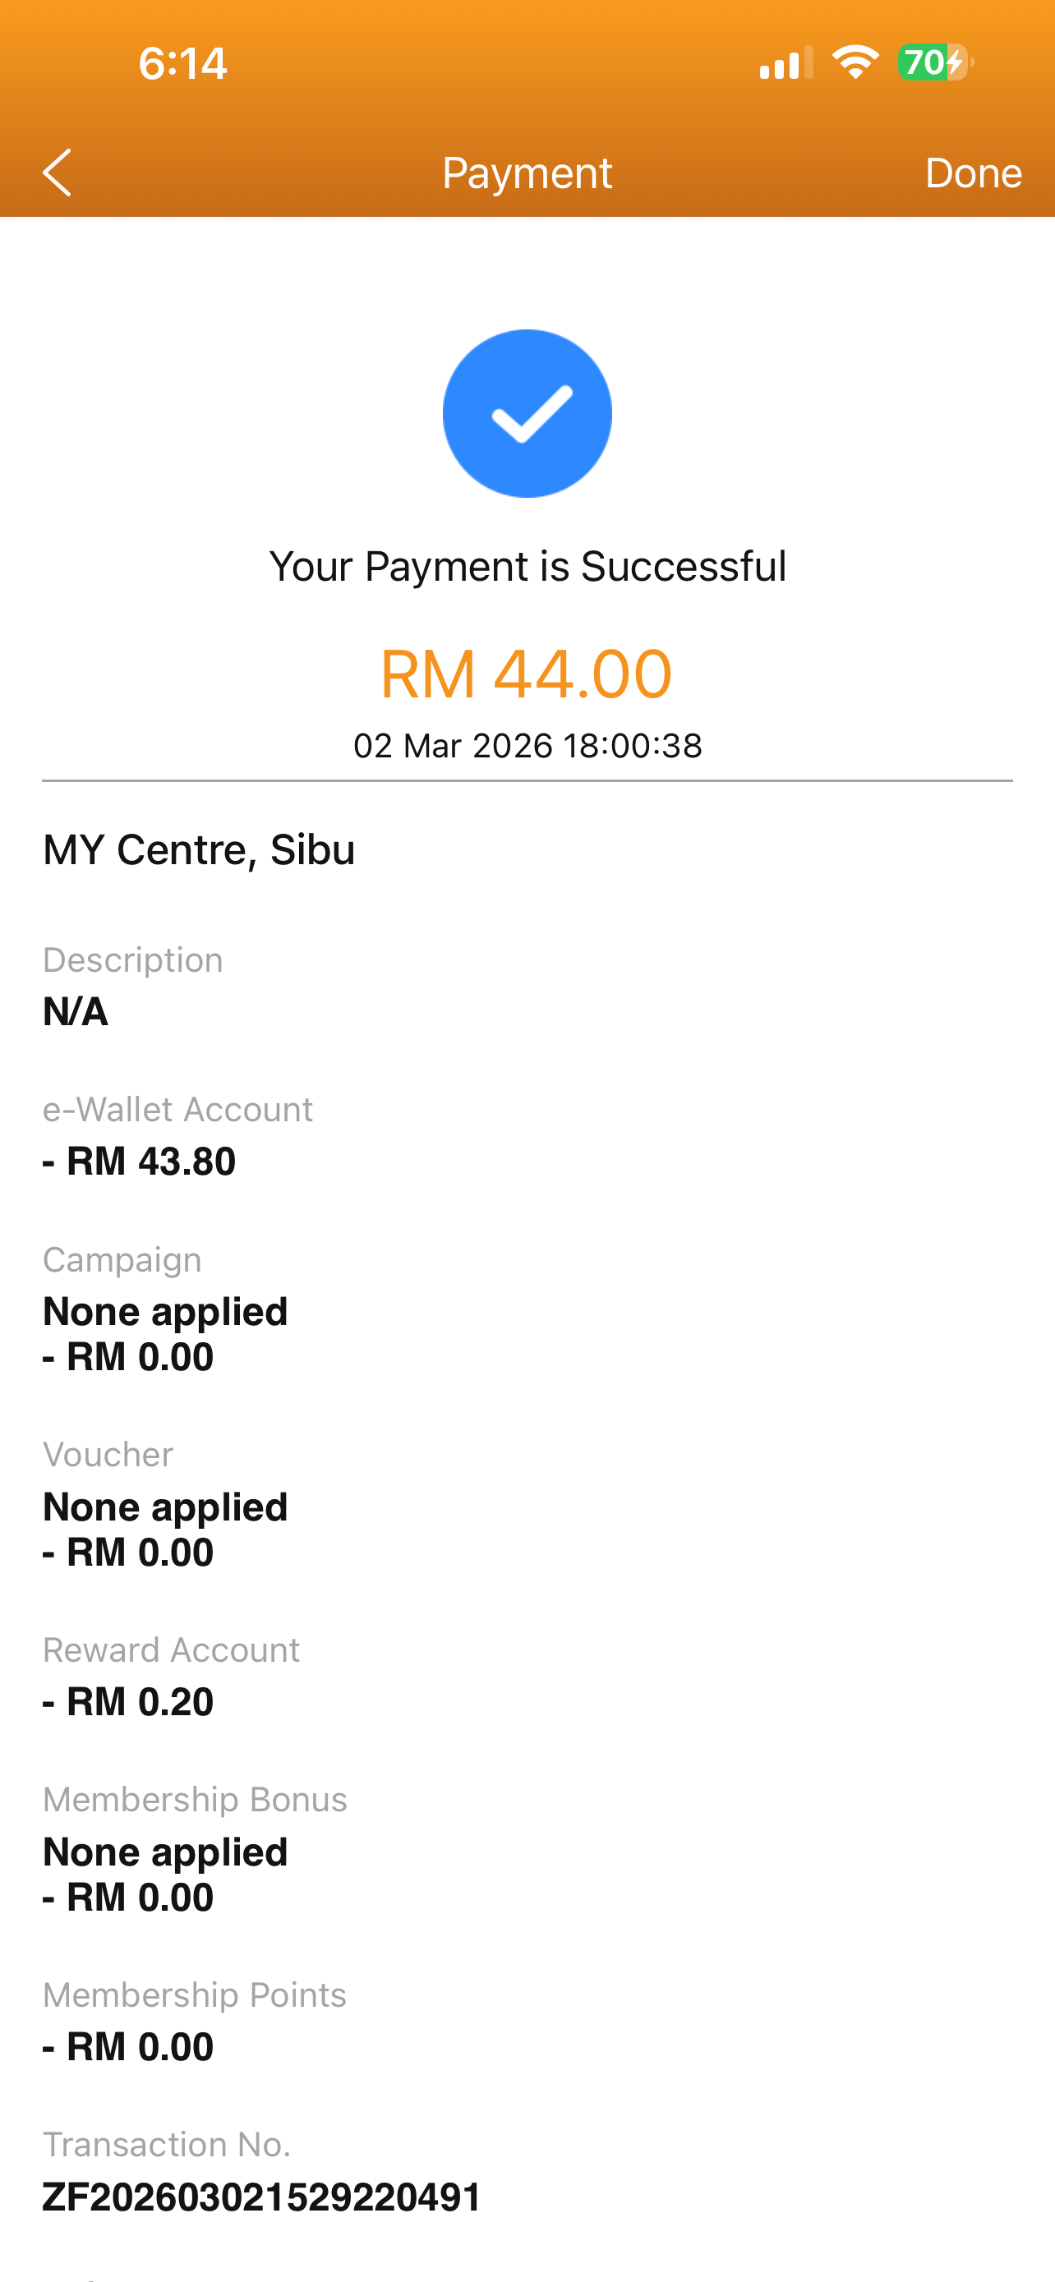The height and width of the screenshot is (2282, 1055).
Task: Tap the transaction number ZF20260302152922​0491
Action: pyautogui.click(x=262, y=2197)
